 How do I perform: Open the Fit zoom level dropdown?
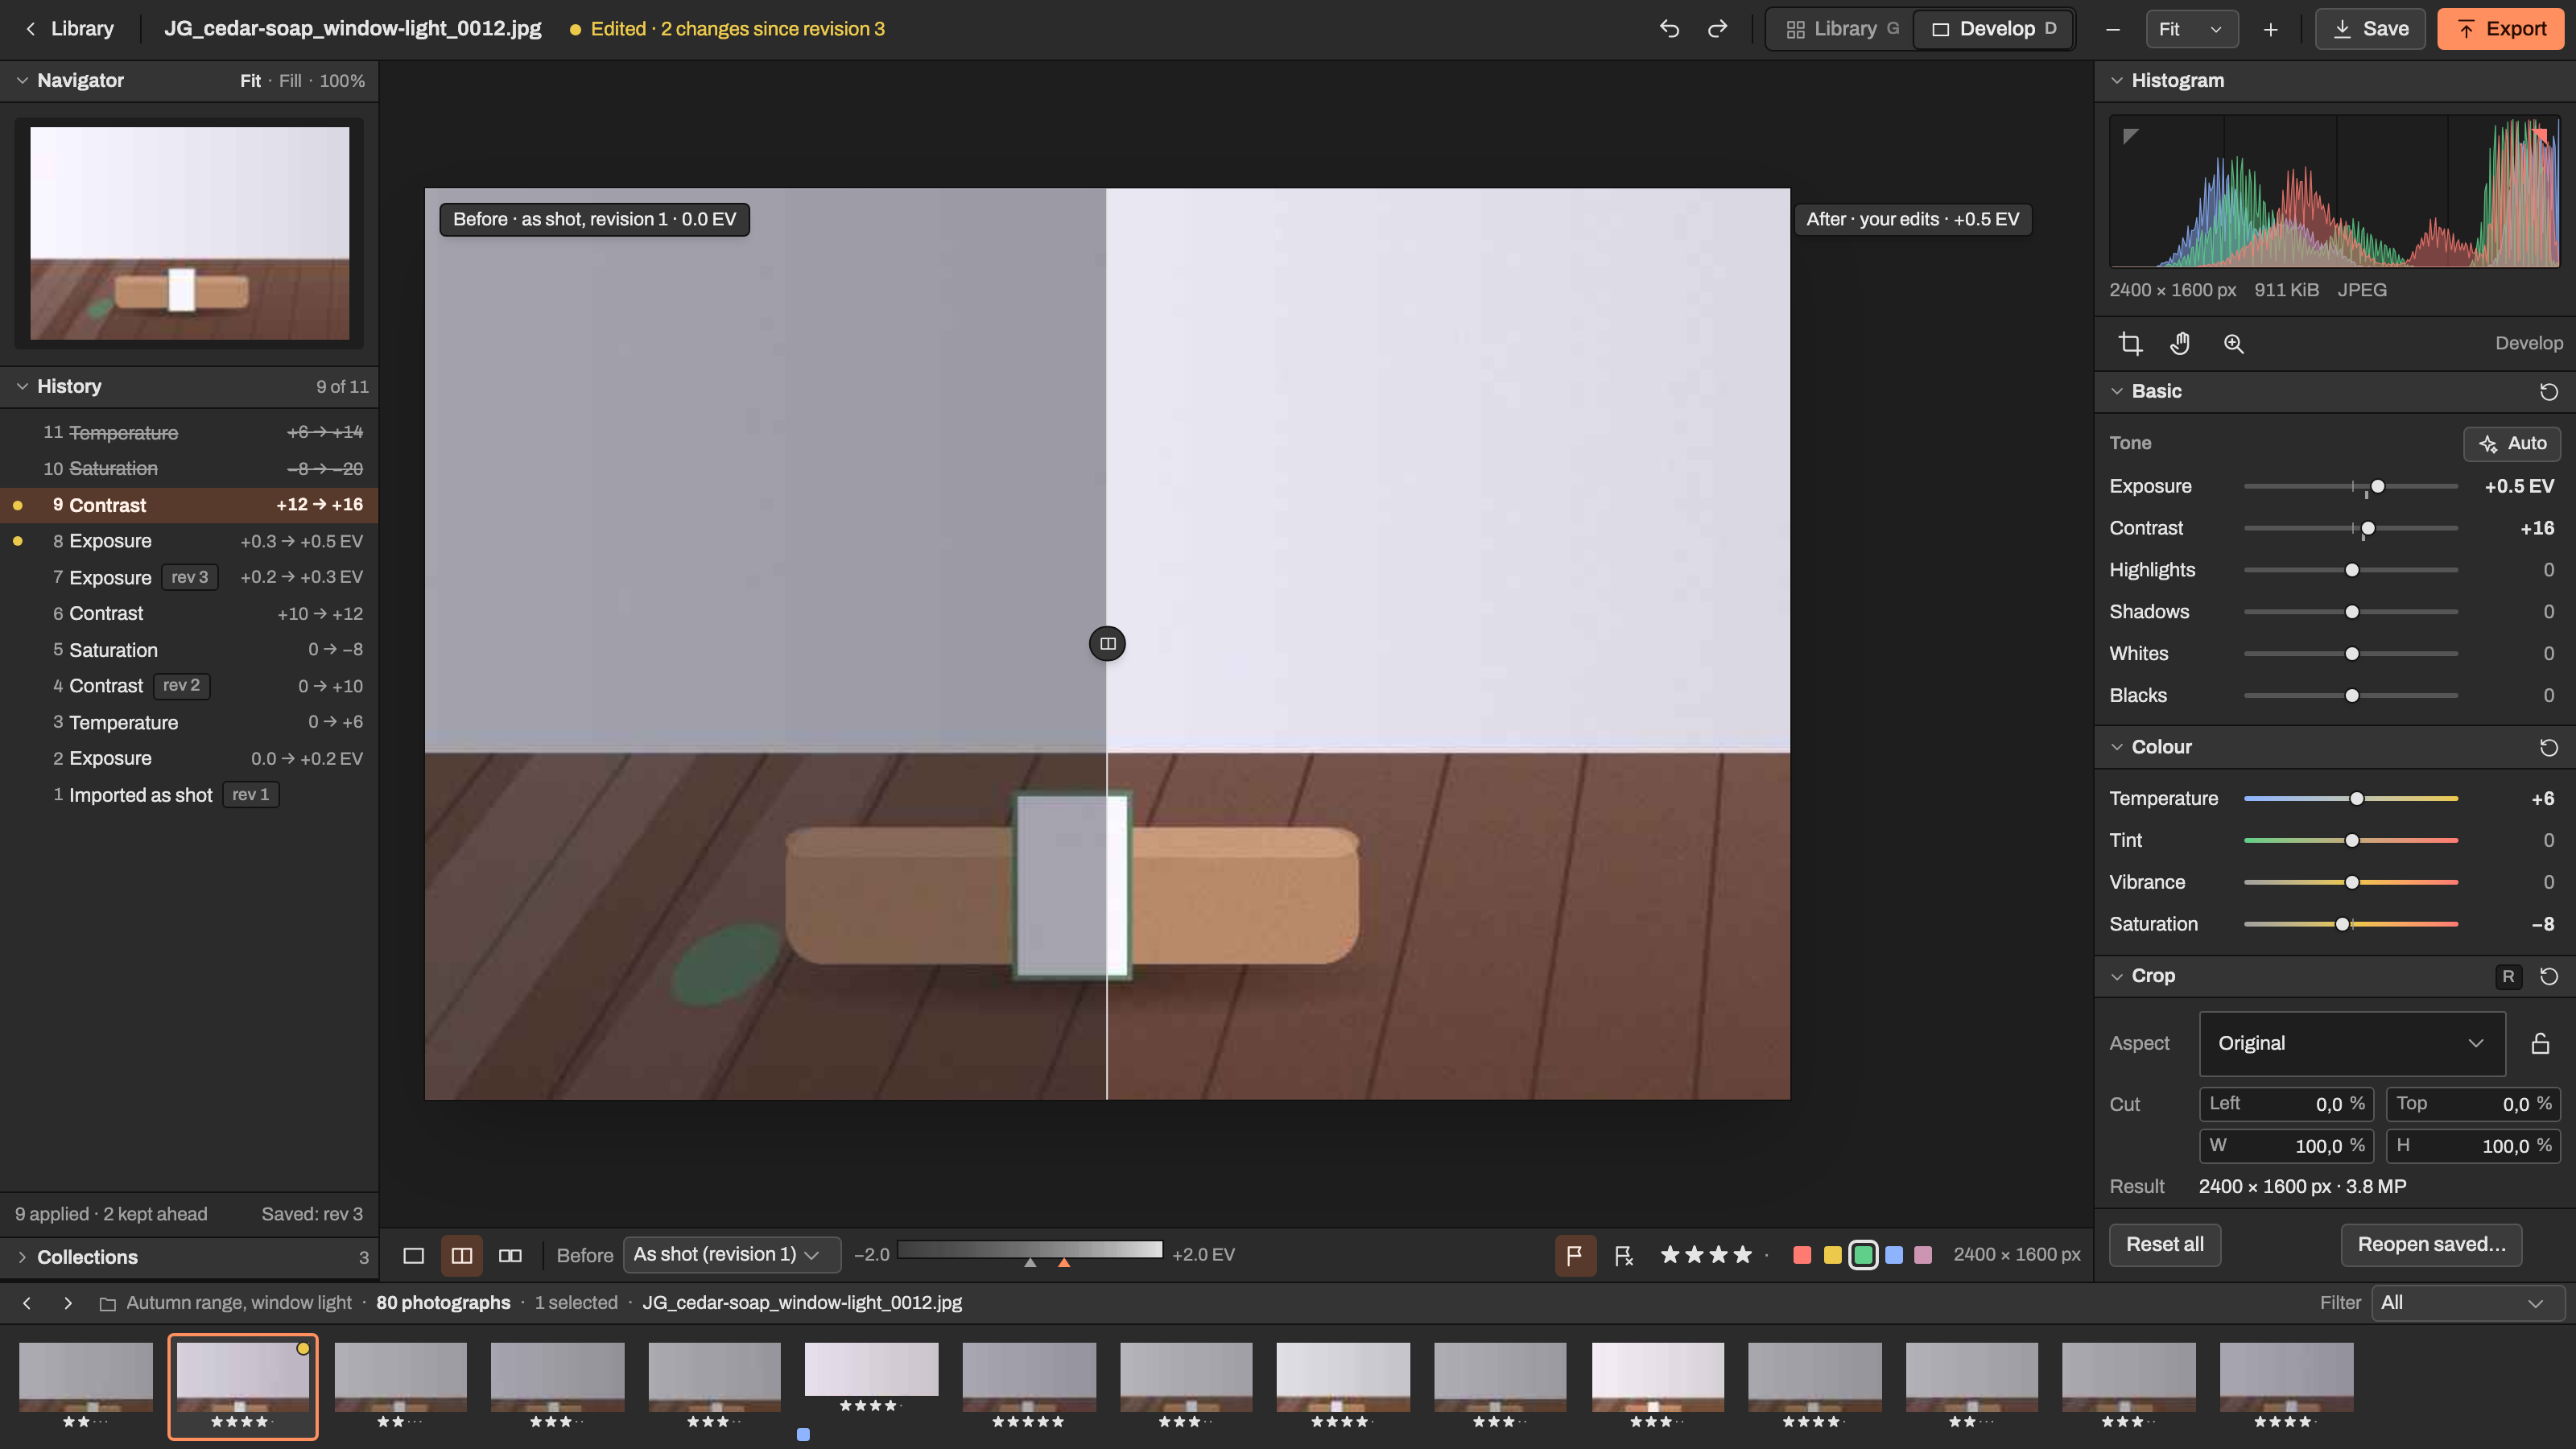click(x=2191, y=29)
